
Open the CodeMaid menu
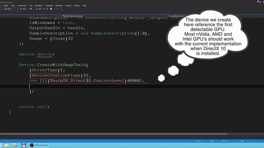(x=49, y=5)
